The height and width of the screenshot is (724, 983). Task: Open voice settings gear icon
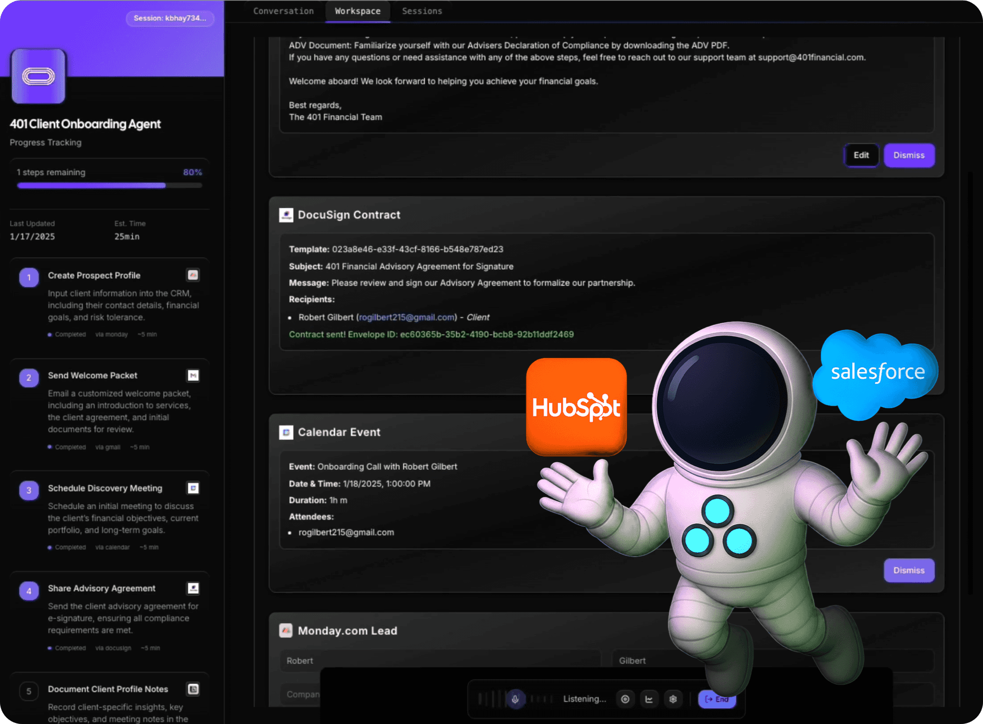(673, 699)
